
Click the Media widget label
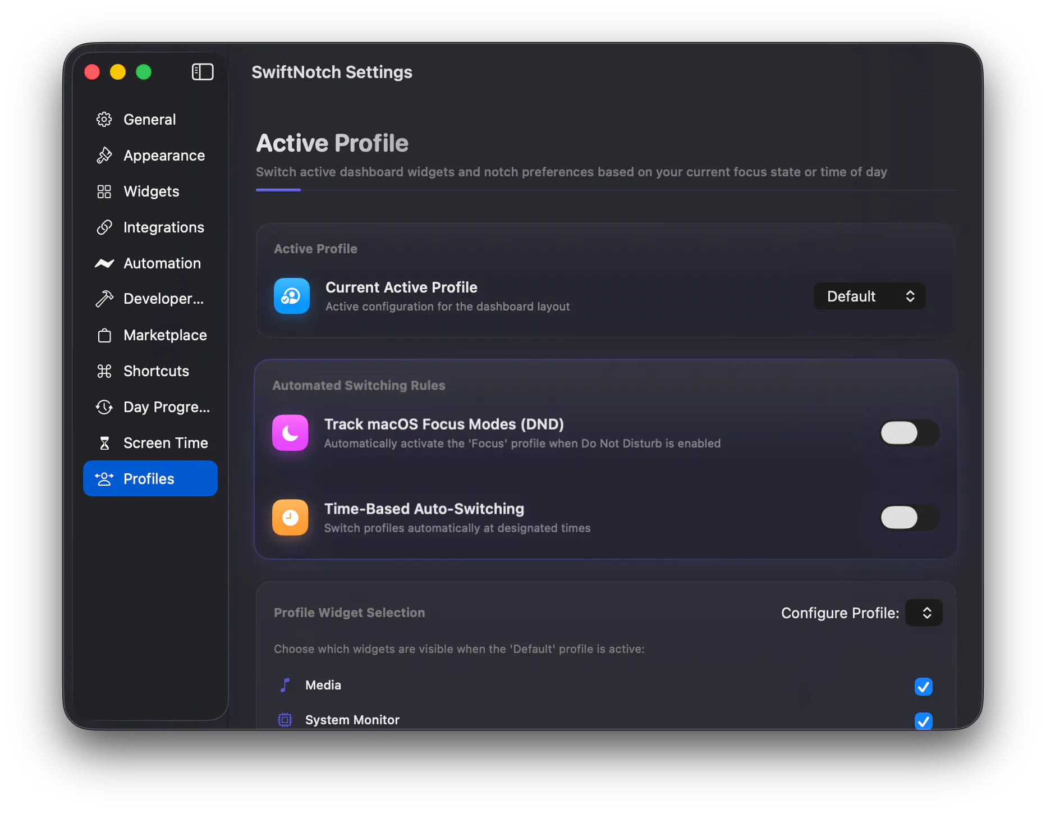(323, 685)
